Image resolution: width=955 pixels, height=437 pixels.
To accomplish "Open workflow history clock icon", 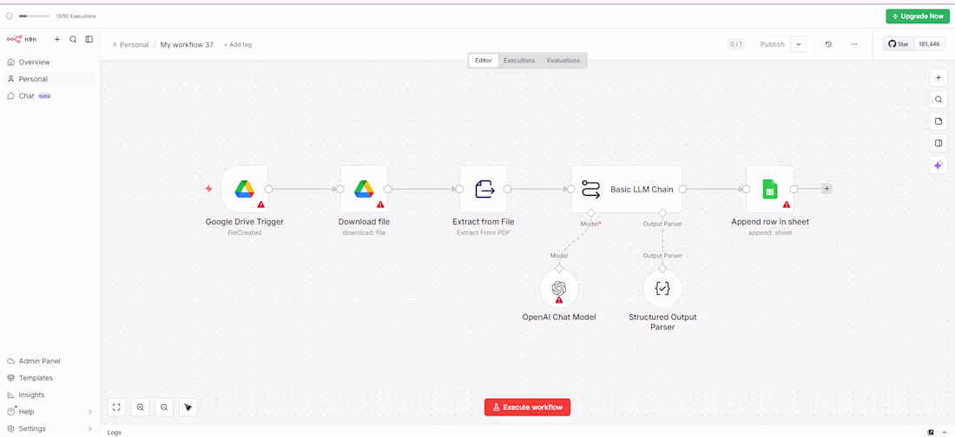I will tap(828, 44).
